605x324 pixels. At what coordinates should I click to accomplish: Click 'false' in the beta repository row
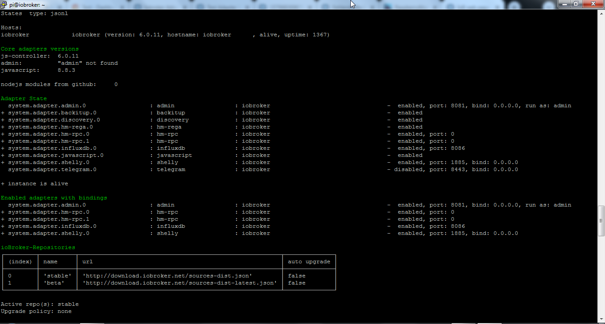pyautogui.click(x=297, y=283)
